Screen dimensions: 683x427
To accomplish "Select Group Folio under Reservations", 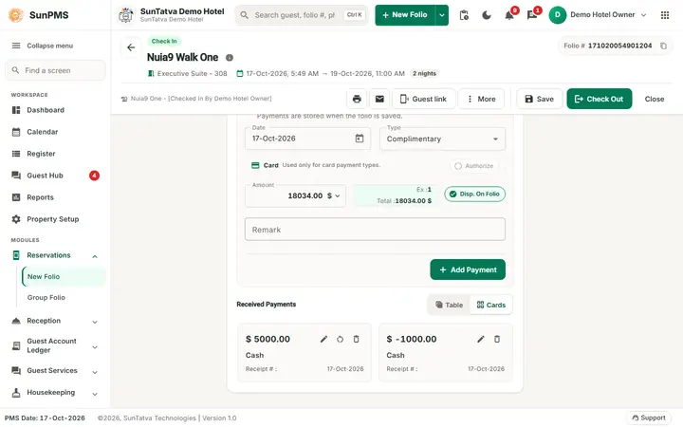I will pyautogui.click(x=64, y=298).
